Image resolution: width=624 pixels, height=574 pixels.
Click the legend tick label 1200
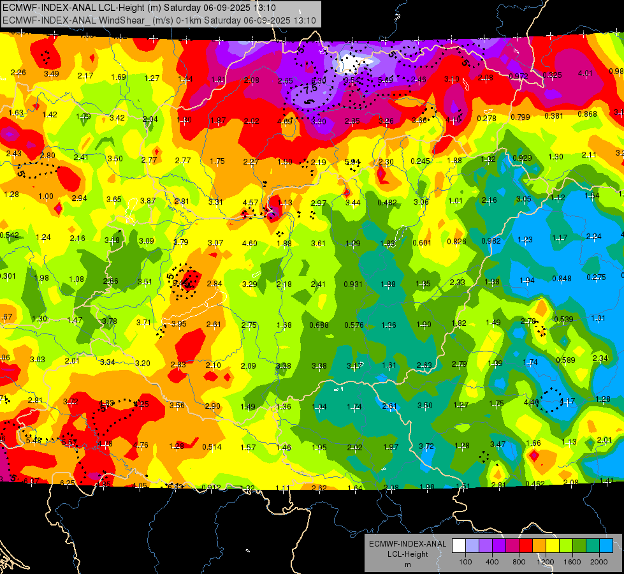click(x=546, y=562)
